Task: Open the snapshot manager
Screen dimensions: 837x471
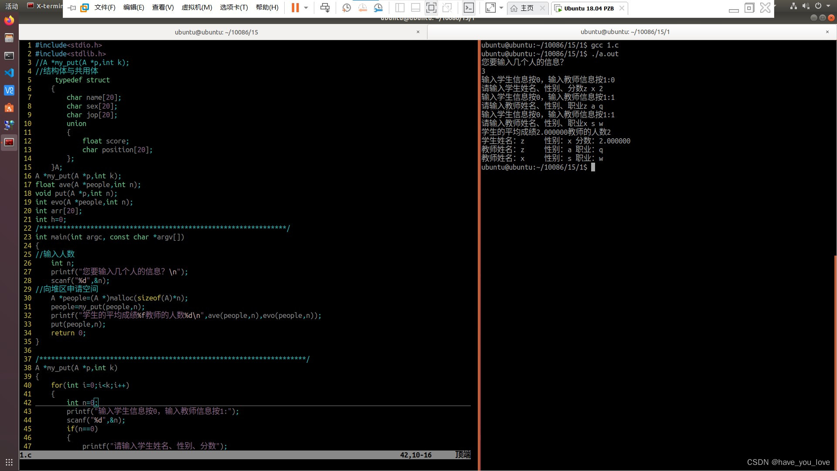Action: pyautogui.click(x=378, y=8)
